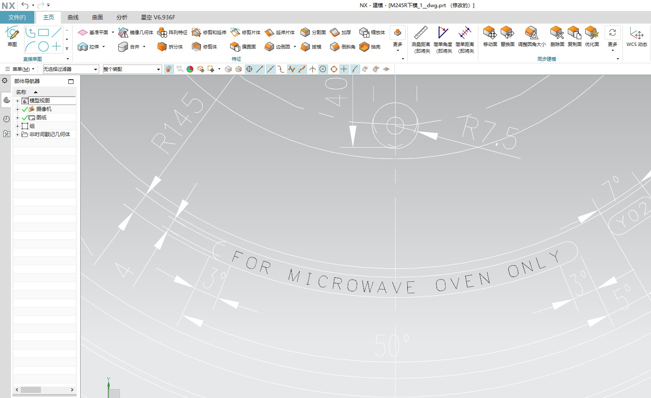Open the 文件(F) file menu

click(17, 17)
